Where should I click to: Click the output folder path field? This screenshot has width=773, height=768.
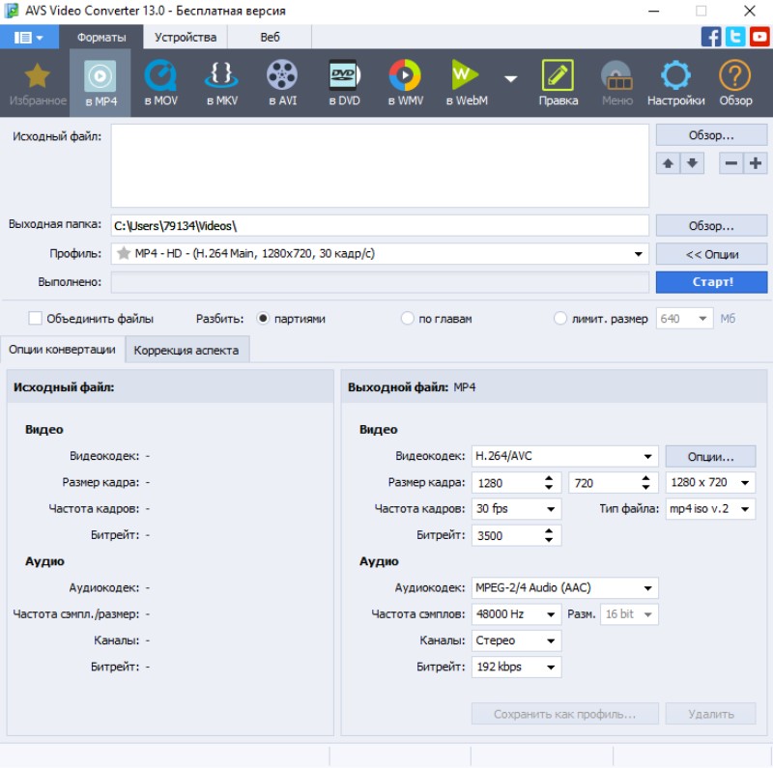coord(380,226)
